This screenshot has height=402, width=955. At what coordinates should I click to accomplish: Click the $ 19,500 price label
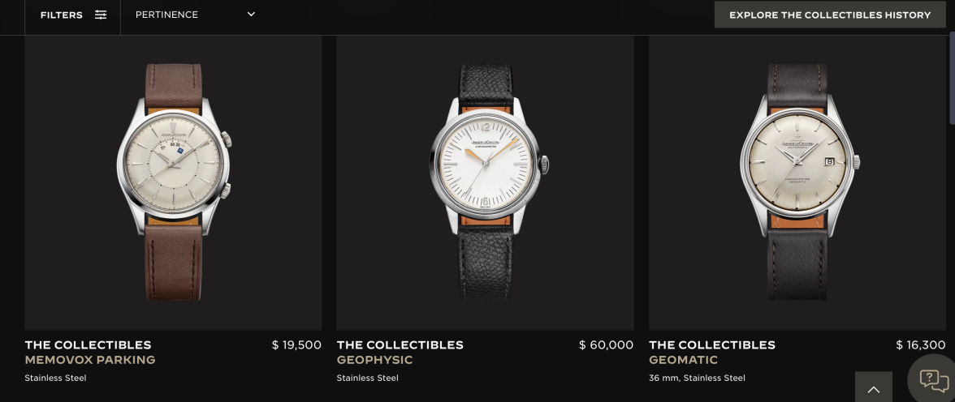(296, 344)
